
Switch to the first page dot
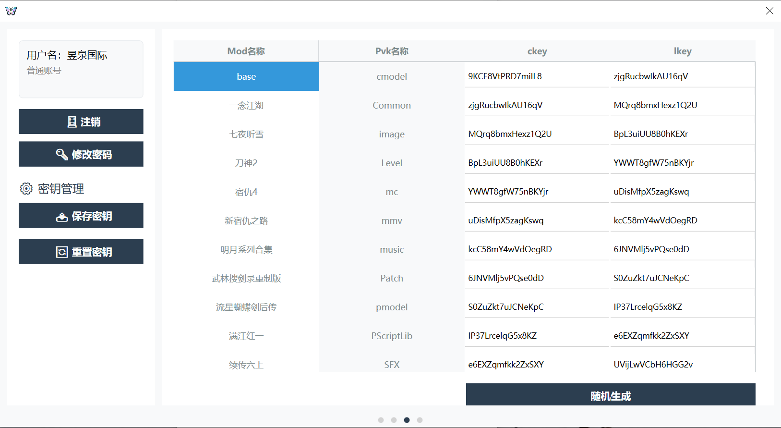[381, 420]
